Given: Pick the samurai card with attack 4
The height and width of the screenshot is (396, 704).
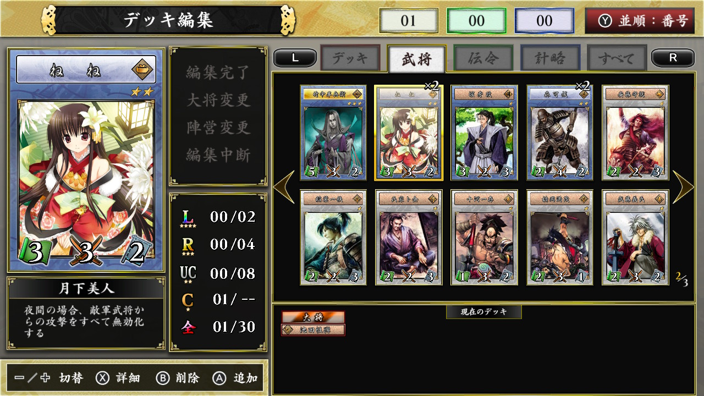Looking at the screenshot, I should click(560, 133).
